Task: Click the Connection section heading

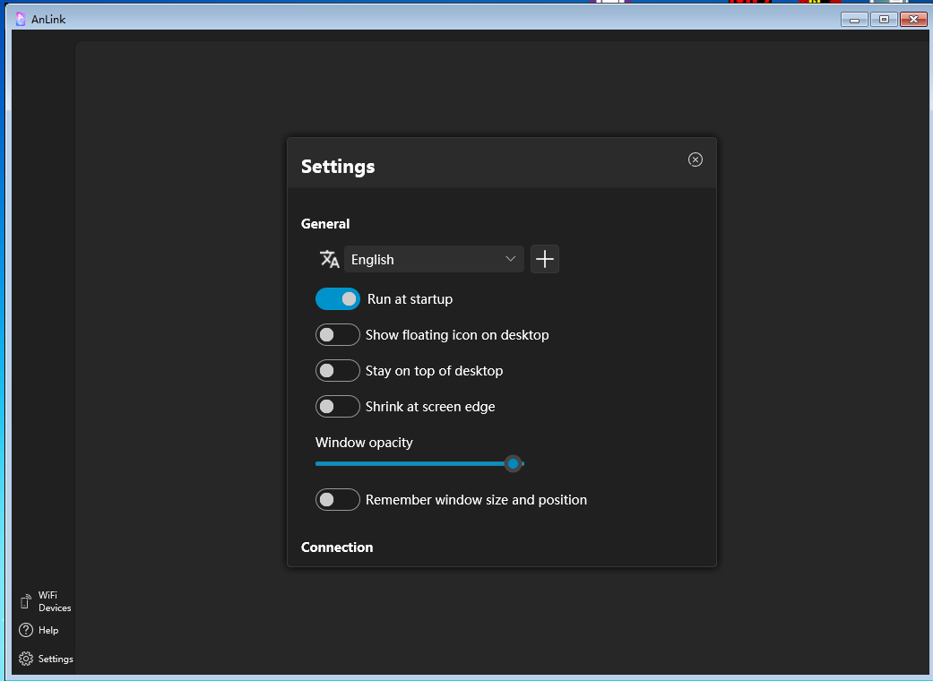Action: (337, 547)
